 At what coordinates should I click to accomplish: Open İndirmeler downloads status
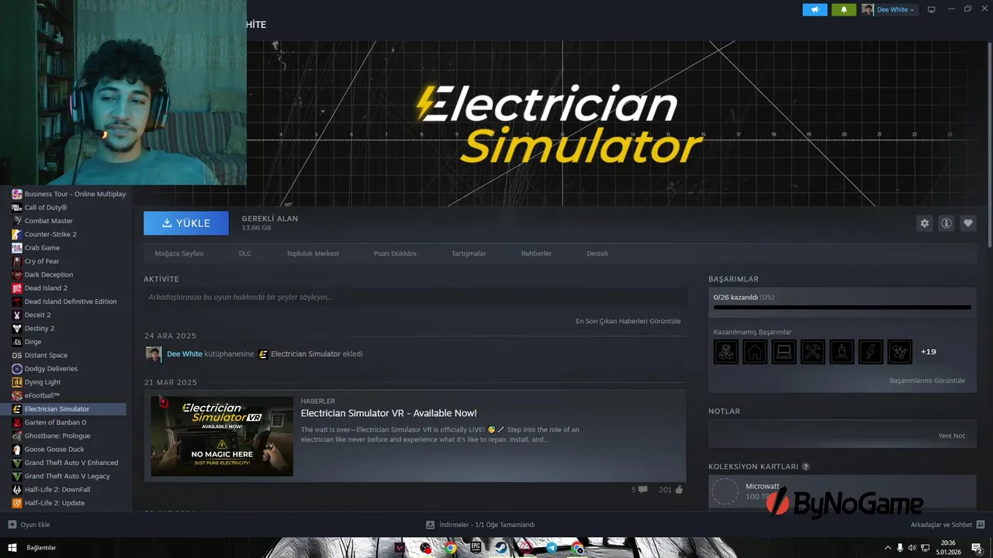pos(480,525)
